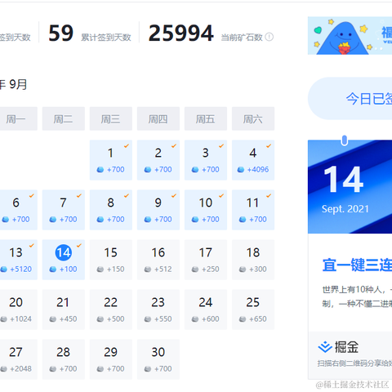Select day 11 calendar cell
The height and width of the screenshot is (392, 392).
(253, 210)
